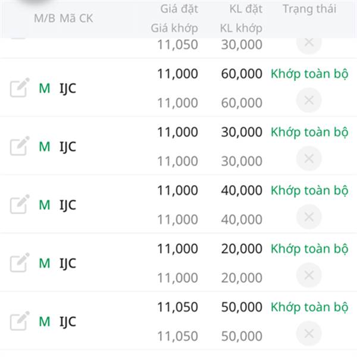Open Khớp toàn bộ status of 60,000 order
357x357 pixels.
(309, 74)
